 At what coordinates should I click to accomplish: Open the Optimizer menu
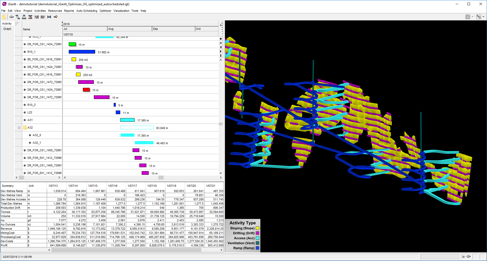(105, 11)
